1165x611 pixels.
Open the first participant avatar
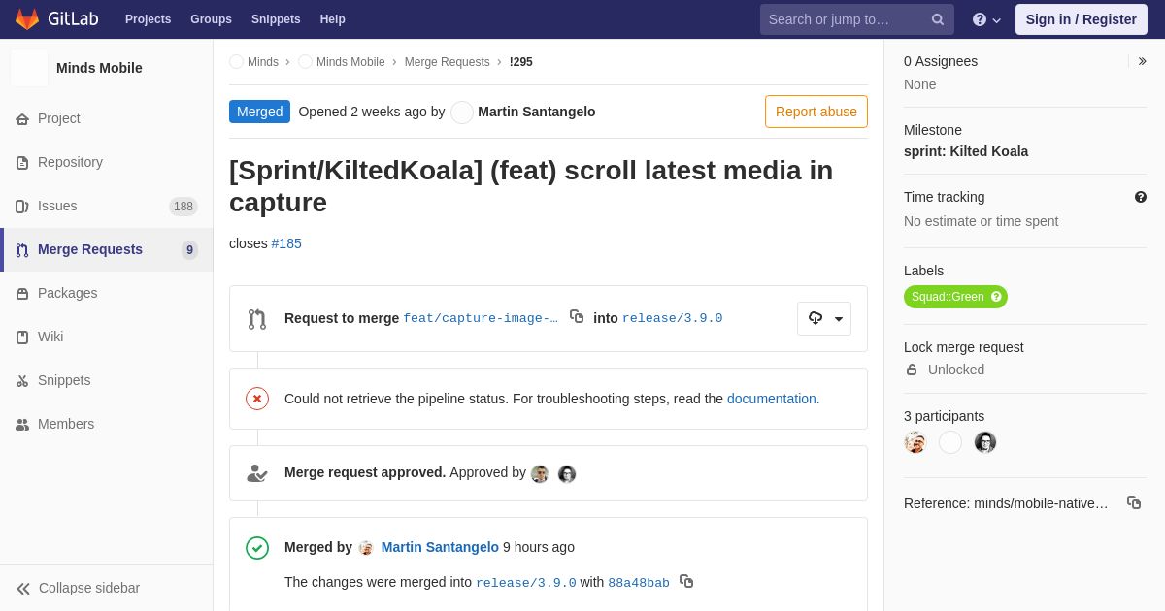coord(915,442)
